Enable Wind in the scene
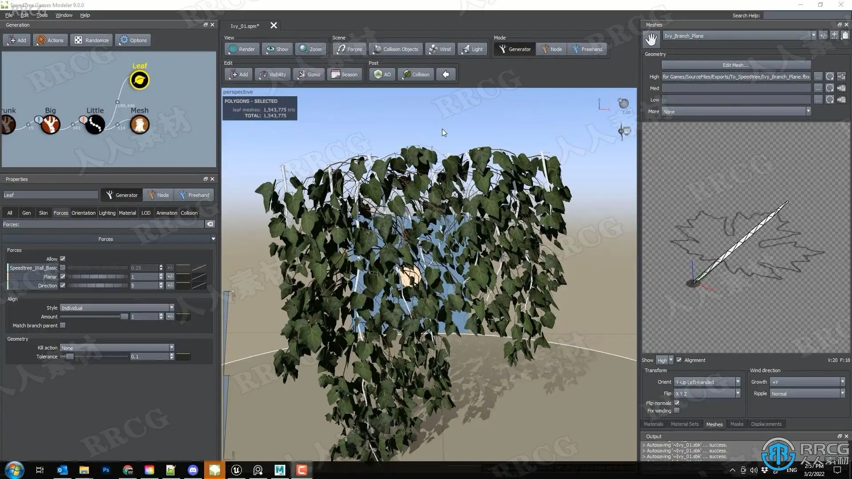The width and height of the screenshot is (852, 479). click(440, 49)
